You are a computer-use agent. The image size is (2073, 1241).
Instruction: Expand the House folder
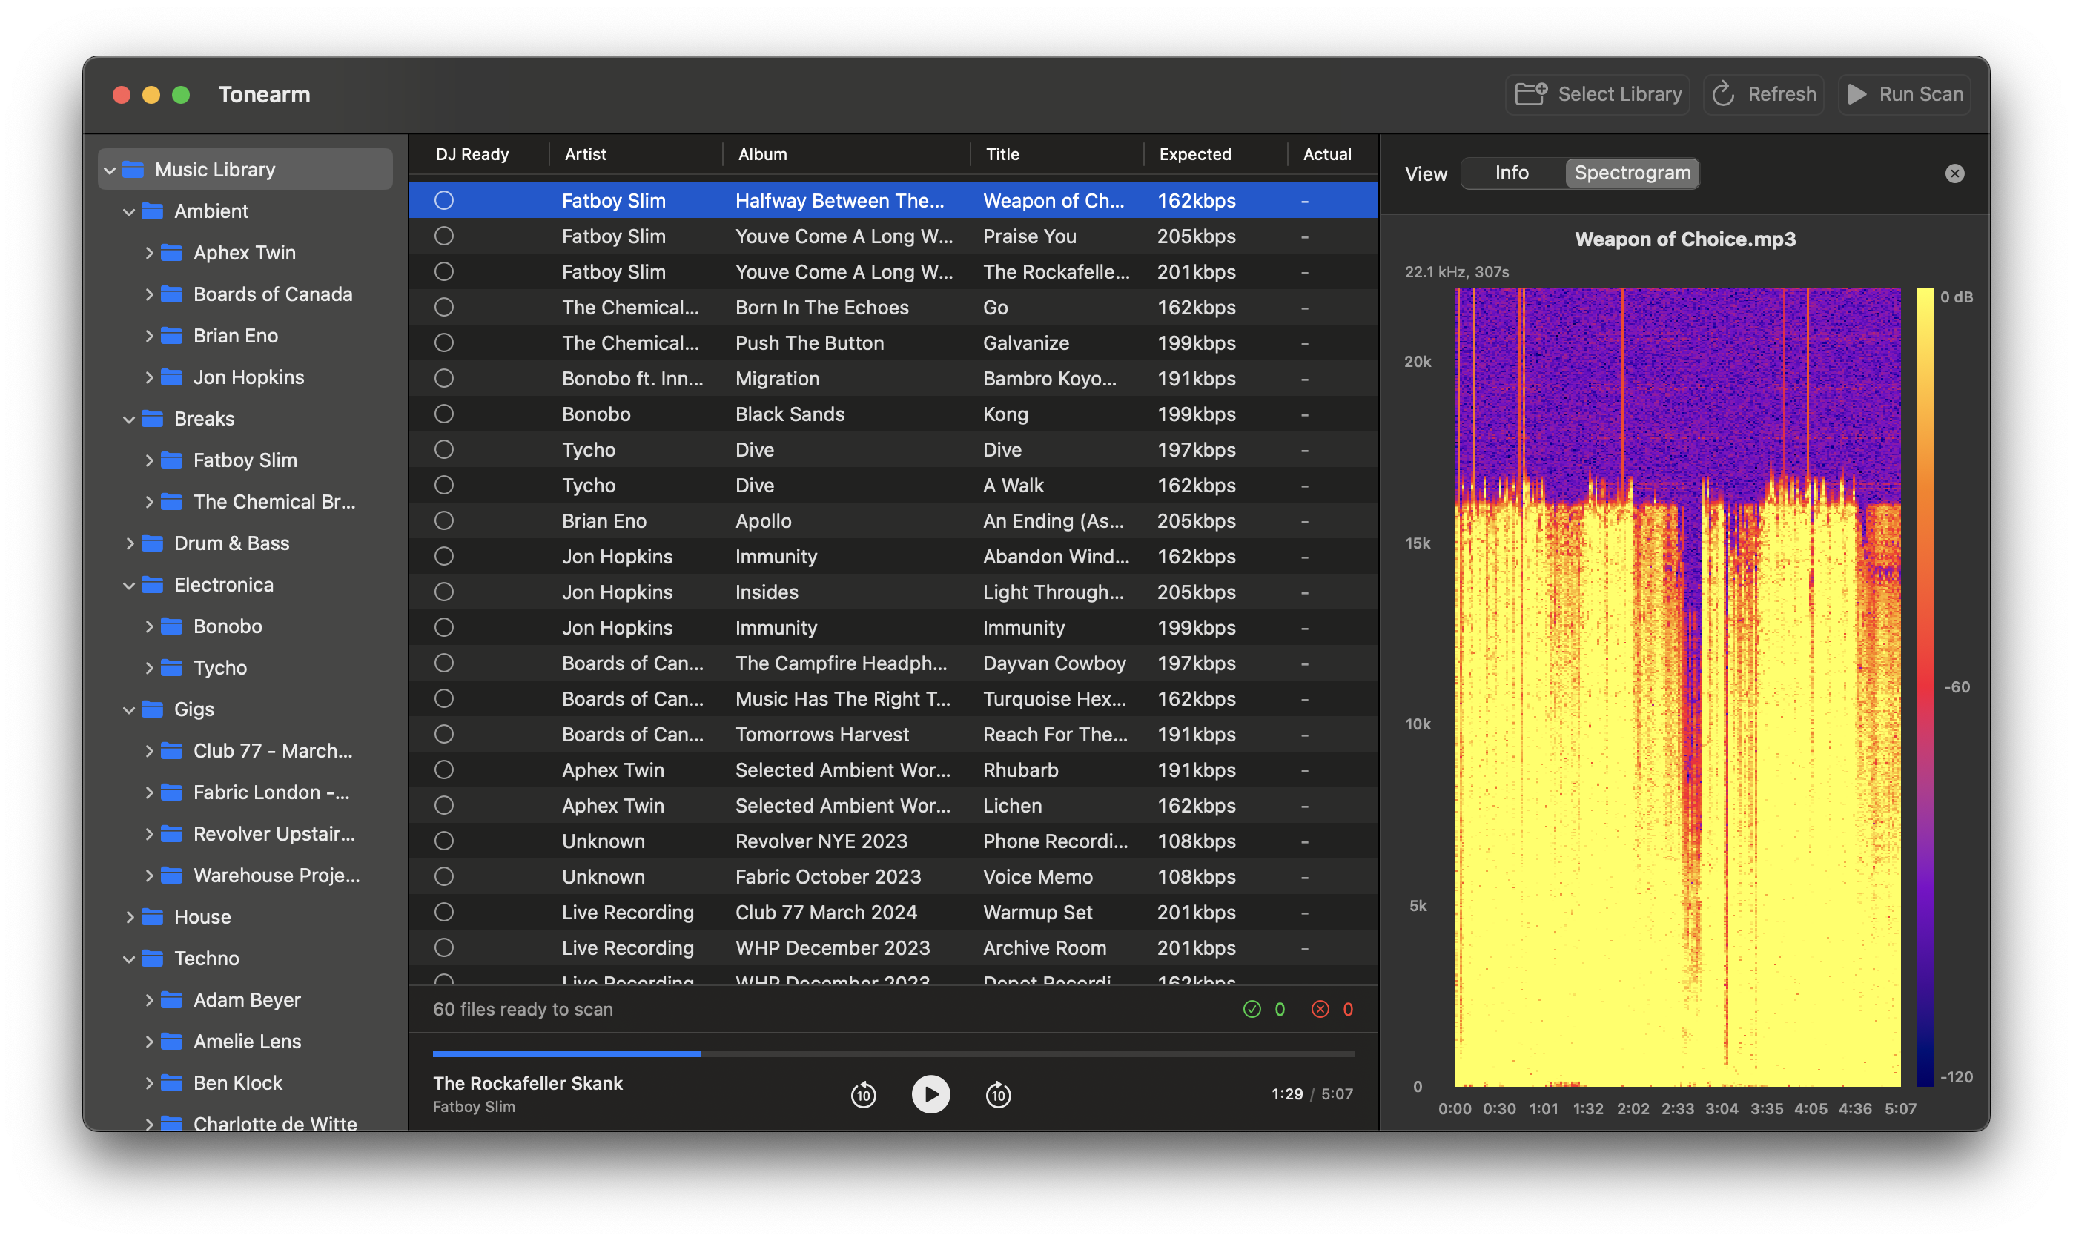pyautogui.click(x=130, y=916)
